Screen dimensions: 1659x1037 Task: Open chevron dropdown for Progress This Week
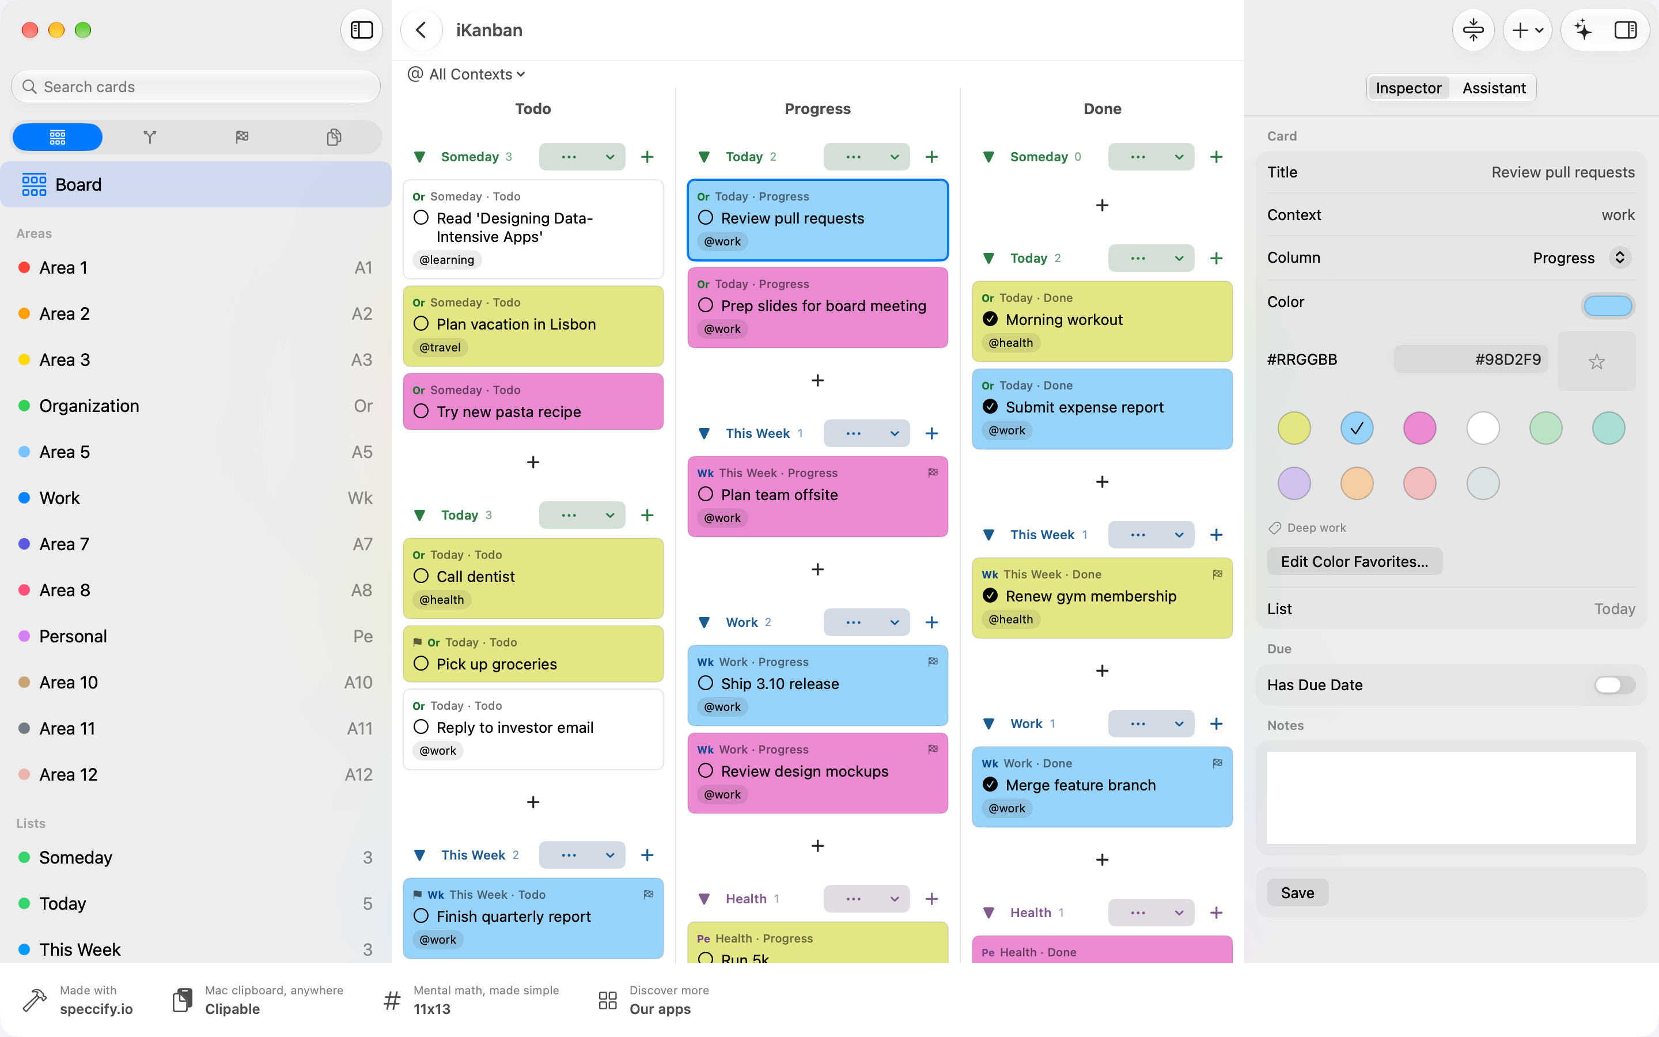tap(895, 433)
